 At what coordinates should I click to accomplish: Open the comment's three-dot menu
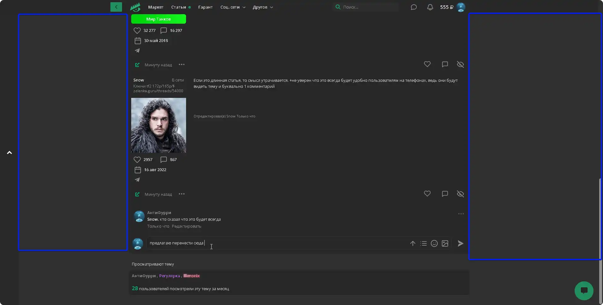coord(461,214)
